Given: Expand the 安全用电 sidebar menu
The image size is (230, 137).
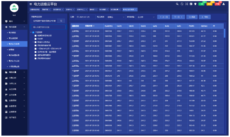Looking at the screenshot, I should coord(14,89).
